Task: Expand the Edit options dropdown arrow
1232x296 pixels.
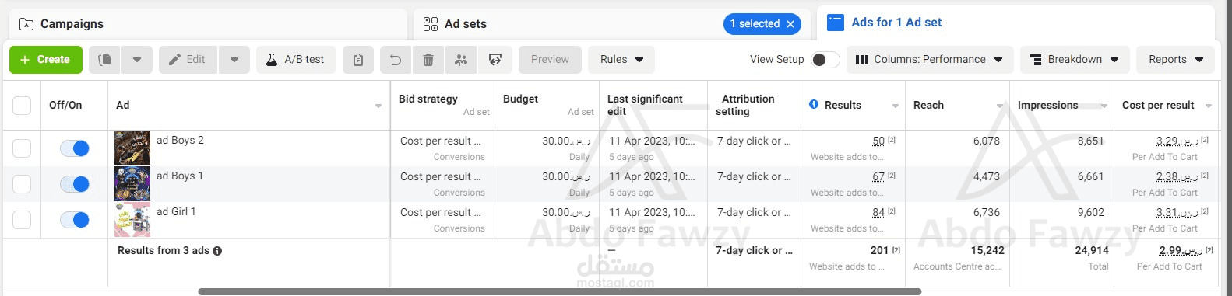Action: point(234,60)
